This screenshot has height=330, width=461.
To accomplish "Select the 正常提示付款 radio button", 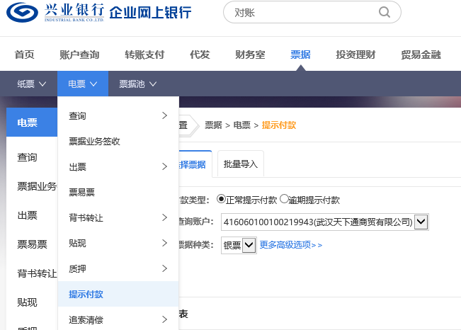I will 221,200.
